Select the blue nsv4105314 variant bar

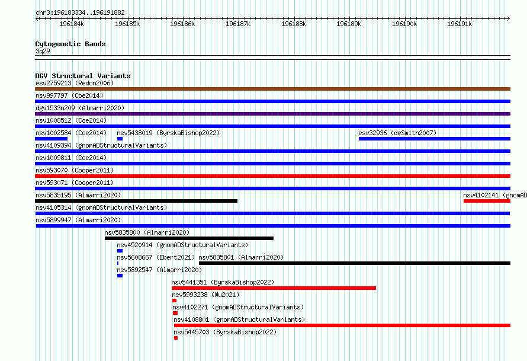[x=272, y=213]
